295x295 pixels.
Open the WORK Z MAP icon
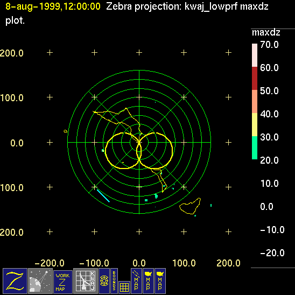coord(63,282)
